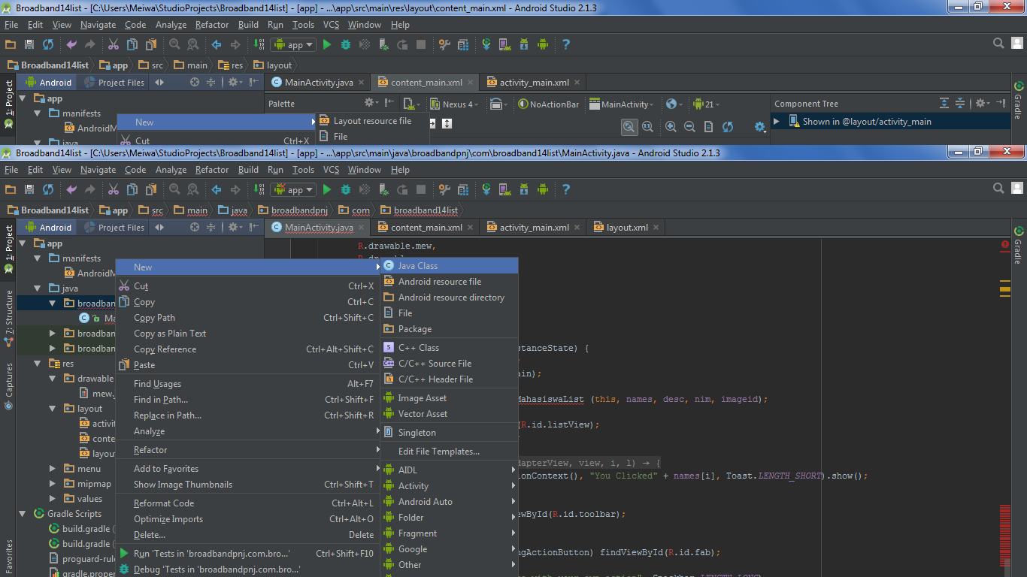Select Copy Path in the context menu
1027x577 pixels.
coord(247,318)
